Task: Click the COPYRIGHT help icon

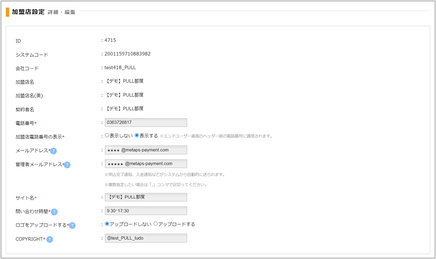Action: (50, 239)
